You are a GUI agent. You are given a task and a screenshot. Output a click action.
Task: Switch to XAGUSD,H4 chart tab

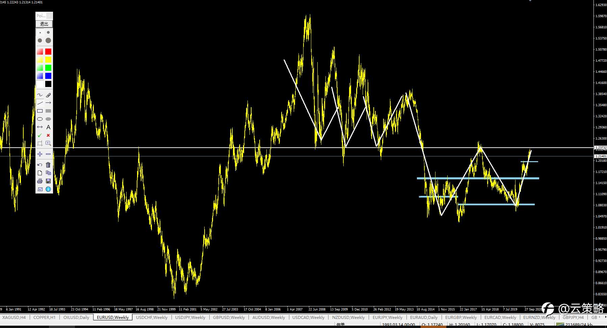[14, 317]
